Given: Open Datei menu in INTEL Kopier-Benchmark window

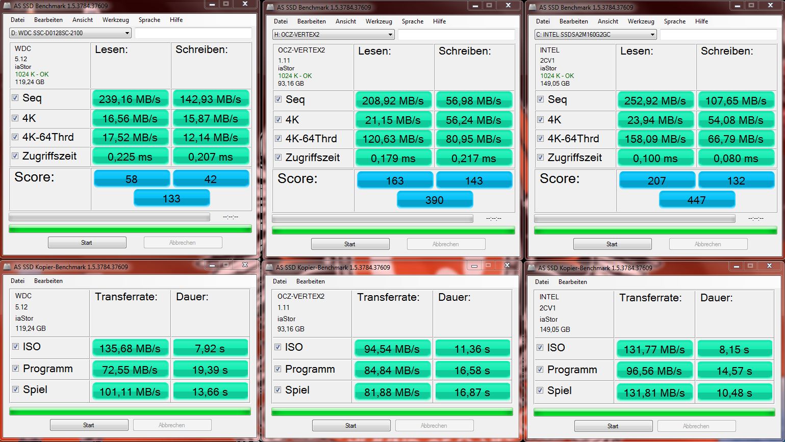Looking at the screenshot, I should 542,282.
